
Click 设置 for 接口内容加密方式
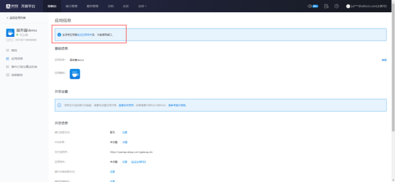(113, 172)
